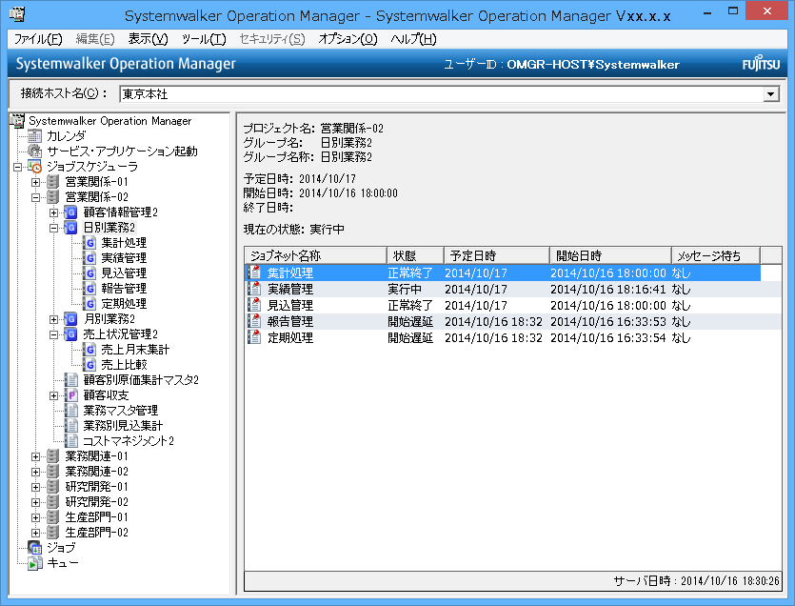Sort by the 状態 column header
795x606 pixels.
[414, 255]
